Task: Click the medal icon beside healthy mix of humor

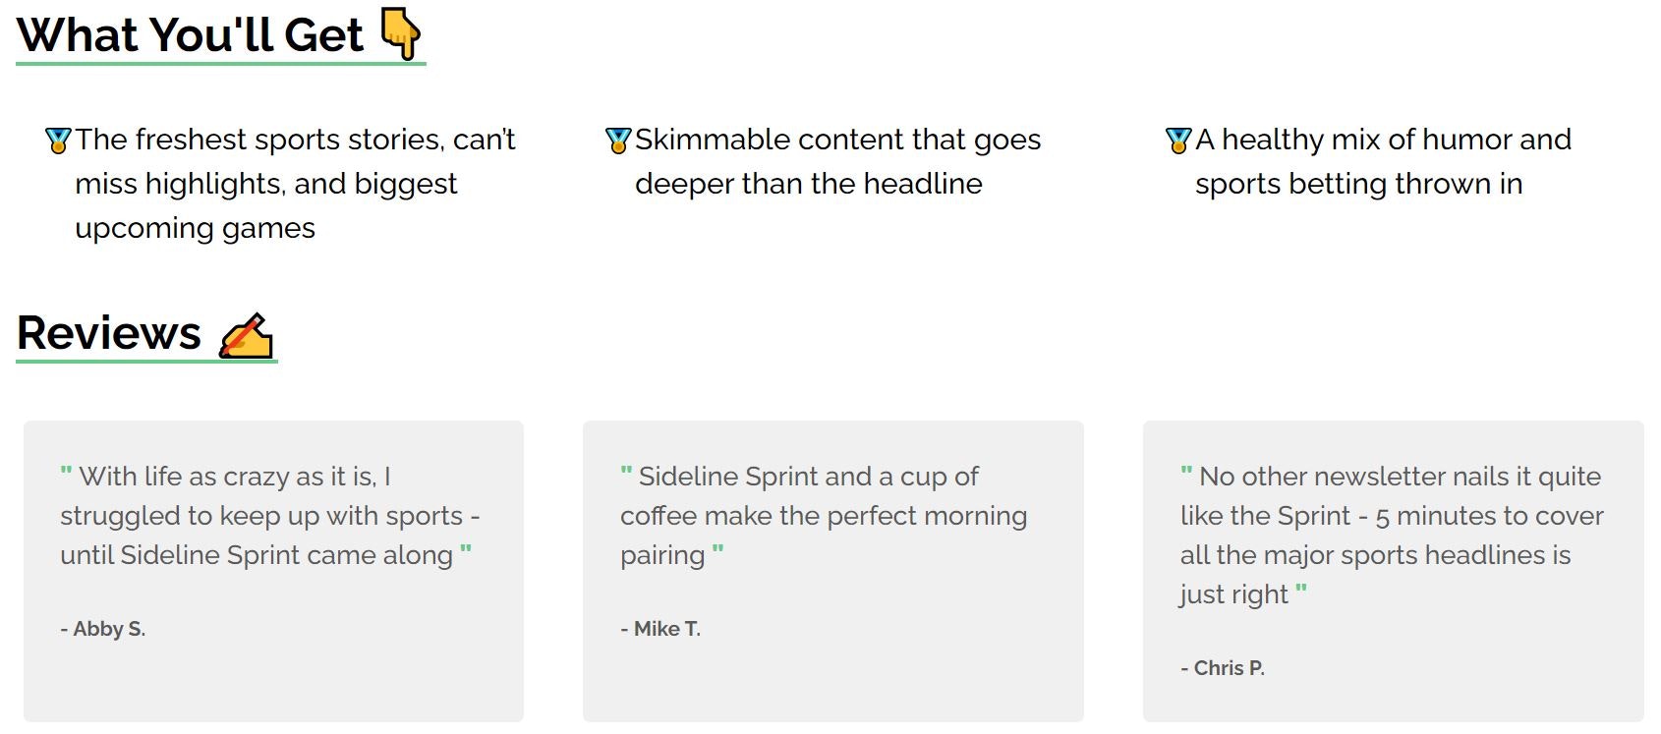Action: point(1178,141)
